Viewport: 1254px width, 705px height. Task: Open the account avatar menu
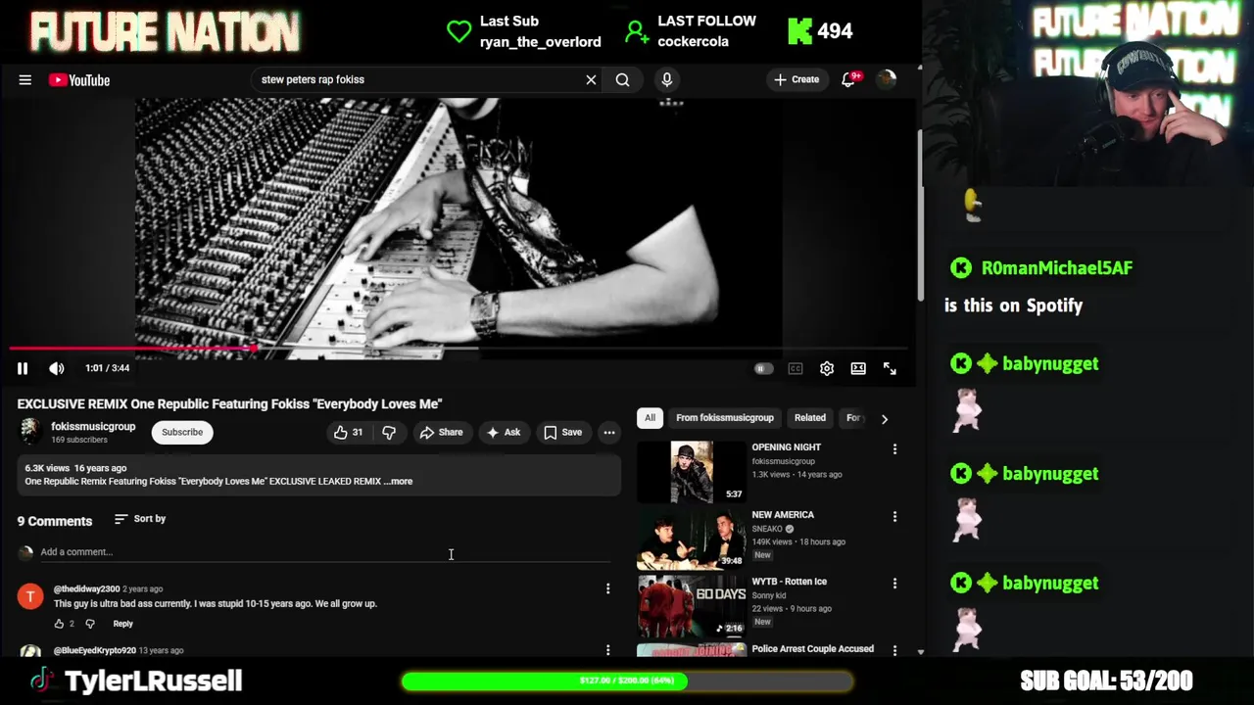pyautogui.click(x=886, y=80)
